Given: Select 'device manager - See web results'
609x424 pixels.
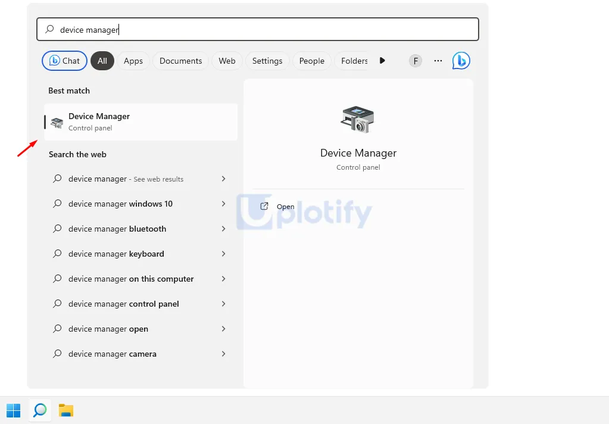Looking at the screenshot, I should coord(139,179).
